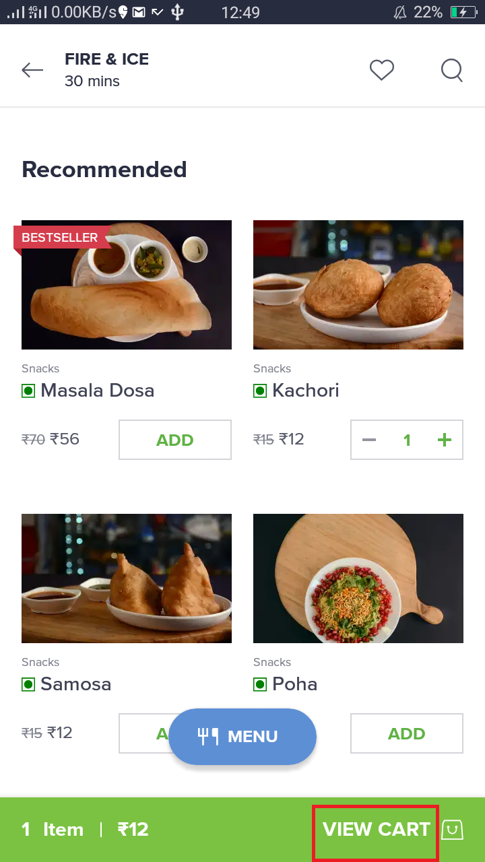
Task: Open the Kachori photo
Action: [x=358, y=285]
